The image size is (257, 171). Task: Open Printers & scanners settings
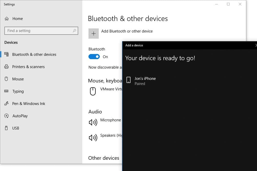click(x=41, y=67)
